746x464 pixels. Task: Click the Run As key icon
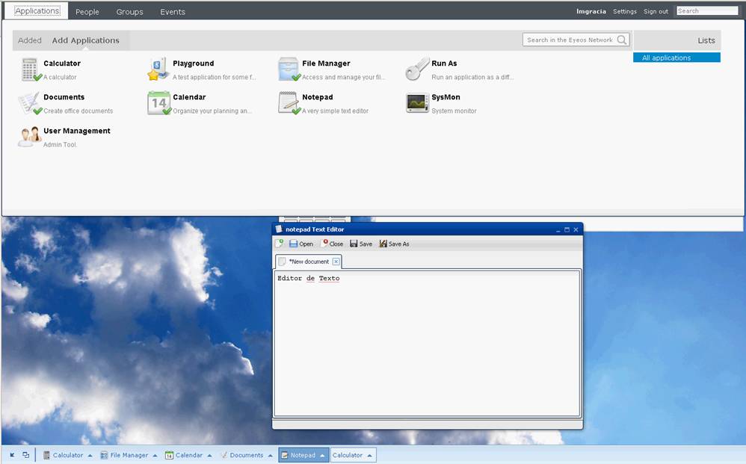tap(417, 69)
